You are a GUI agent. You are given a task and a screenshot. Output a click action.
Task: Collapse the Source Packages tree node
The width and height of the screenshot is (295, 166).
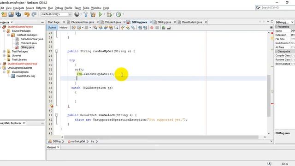click(x=4, y=31)
